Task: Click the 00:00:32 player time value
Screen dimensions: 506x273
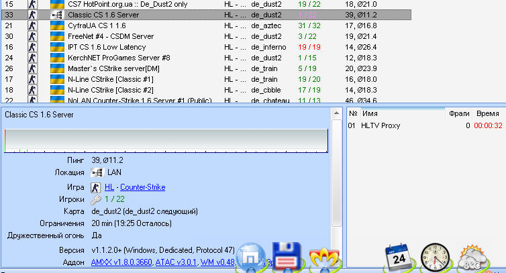Action: click(x=488, y=126)
